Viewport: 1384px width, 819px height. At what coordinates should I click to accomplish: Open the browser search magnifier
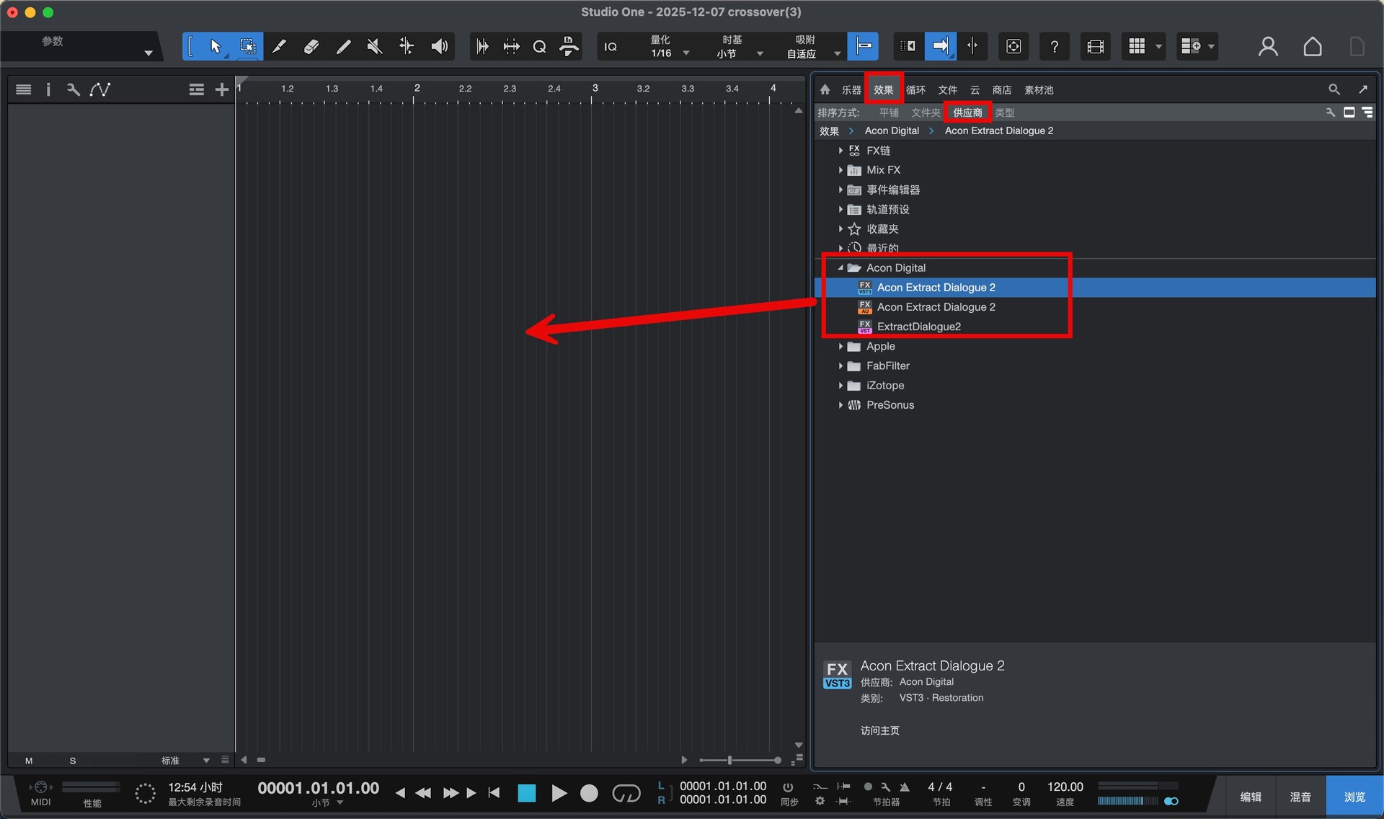[x=1334, y=89]
